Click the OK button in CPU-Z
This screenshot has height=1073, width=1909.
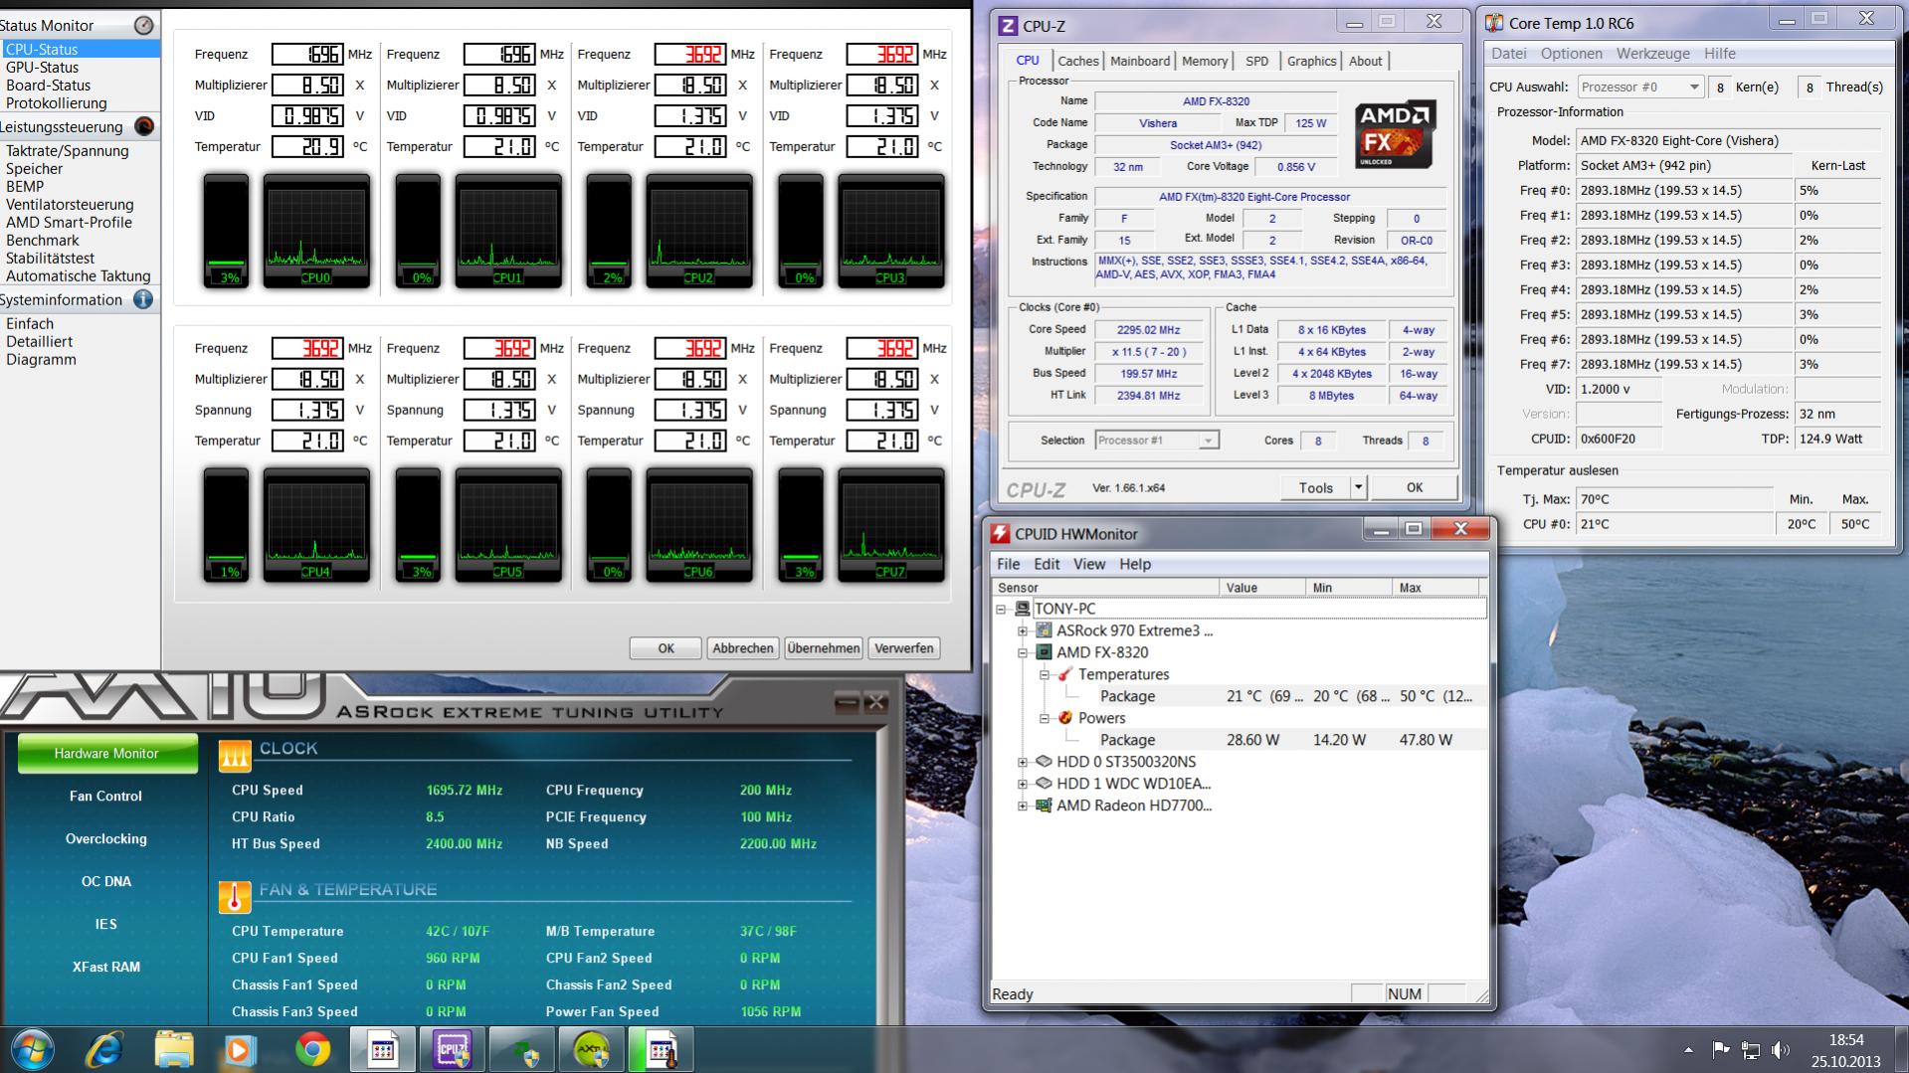[x=1414, y=487]
